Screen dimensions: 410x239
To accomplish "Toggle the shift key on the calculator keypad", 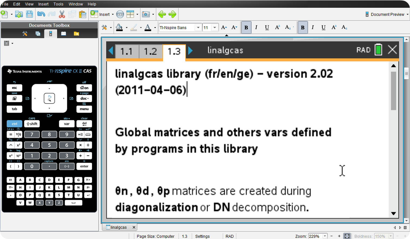I will (32, 124).
